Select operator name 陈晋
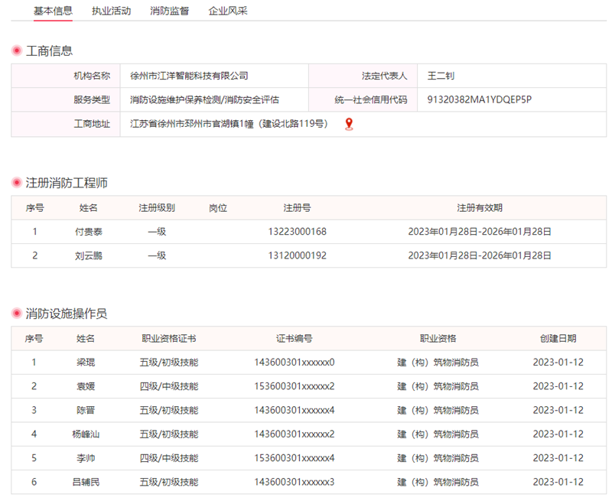This screenshot has height=504, width=612. point(86,411)
